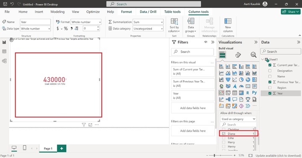This screenshot has width=302, height=158.
Task: Select the Donut chart visual
Action: [x=248, y=79]
